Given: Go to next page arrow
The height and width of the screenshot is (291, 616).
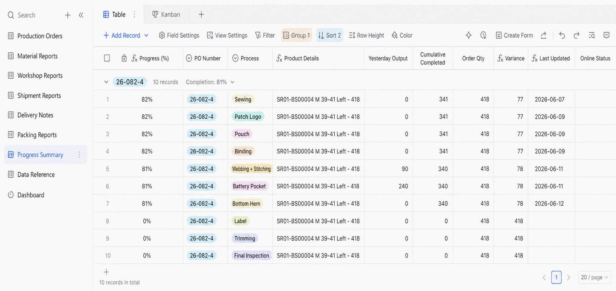Looking at the screenshot, I should [568, 277].
